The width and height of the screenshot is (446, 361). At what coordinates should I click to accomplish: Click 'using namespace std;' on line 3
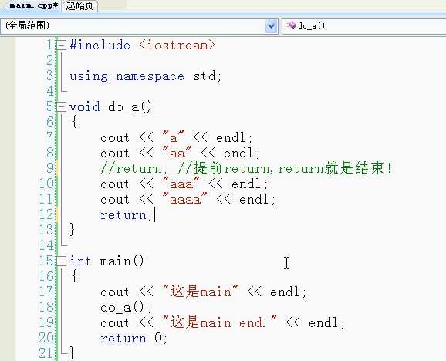pos(145,76)
